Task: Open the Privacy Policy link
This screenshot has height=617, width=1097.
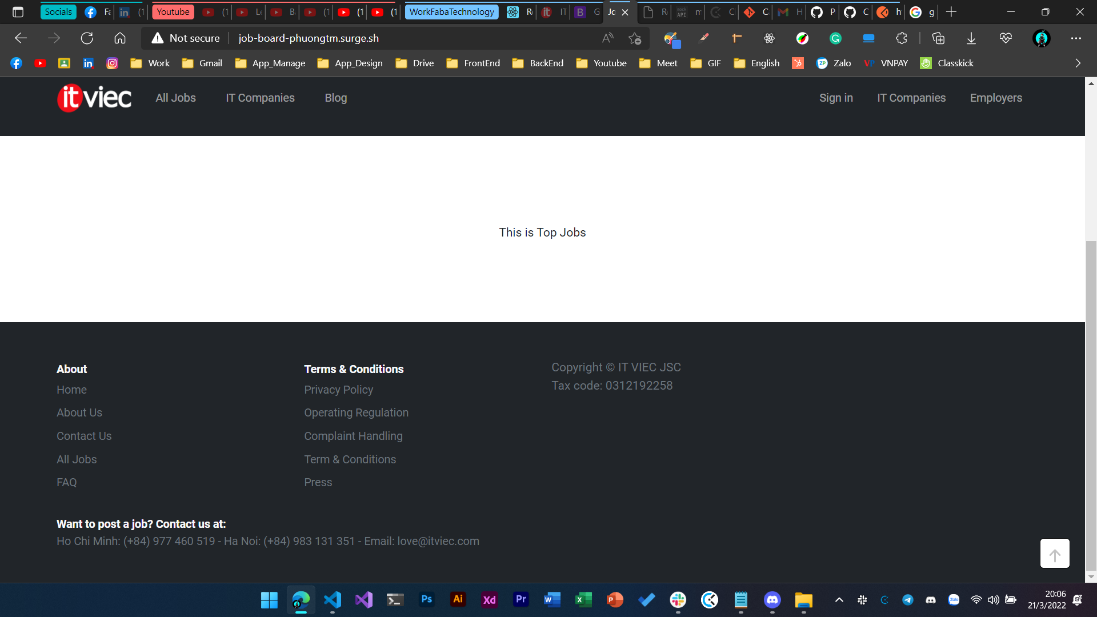Action: [x=338, y=390]
